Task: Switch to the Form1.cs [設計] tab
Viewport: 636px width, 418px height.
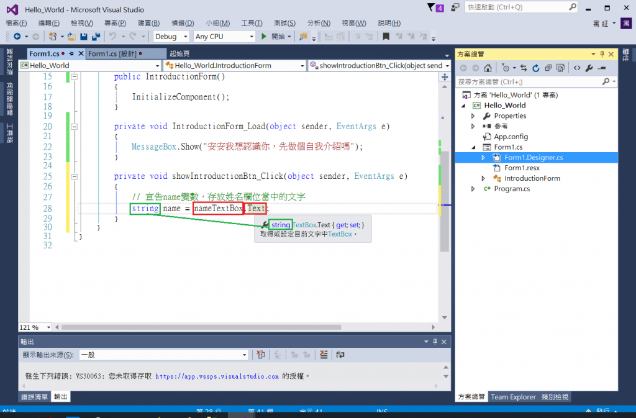Action: coord(112,53)
